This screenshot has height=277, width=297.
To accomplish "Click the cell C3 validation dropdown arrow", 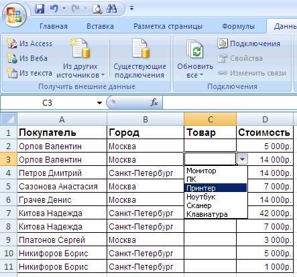I will point(242,159).
